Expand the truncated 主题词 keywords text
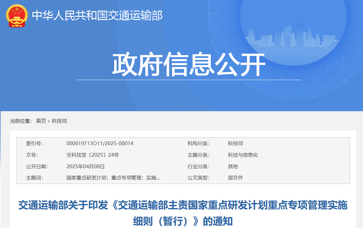 [x=113, y=178]
